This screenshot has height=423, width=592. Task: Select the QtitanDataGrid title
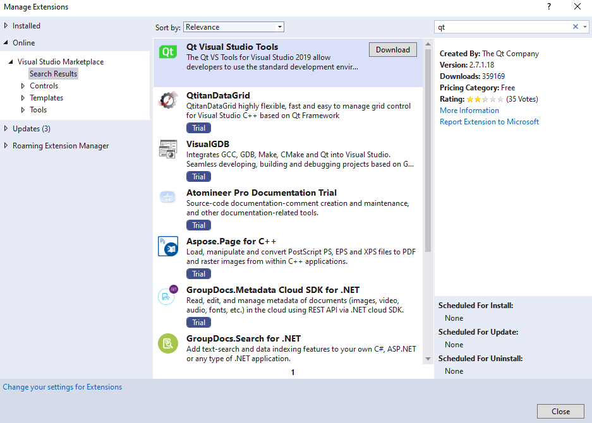[x=218, y=95]
